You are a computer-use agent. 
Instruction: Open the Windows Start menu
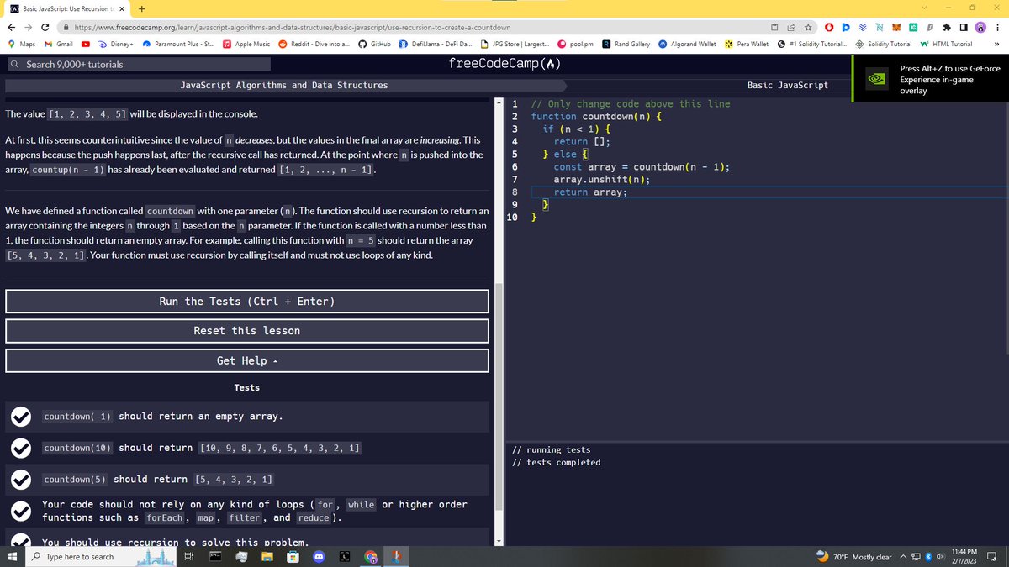point(13,557)
